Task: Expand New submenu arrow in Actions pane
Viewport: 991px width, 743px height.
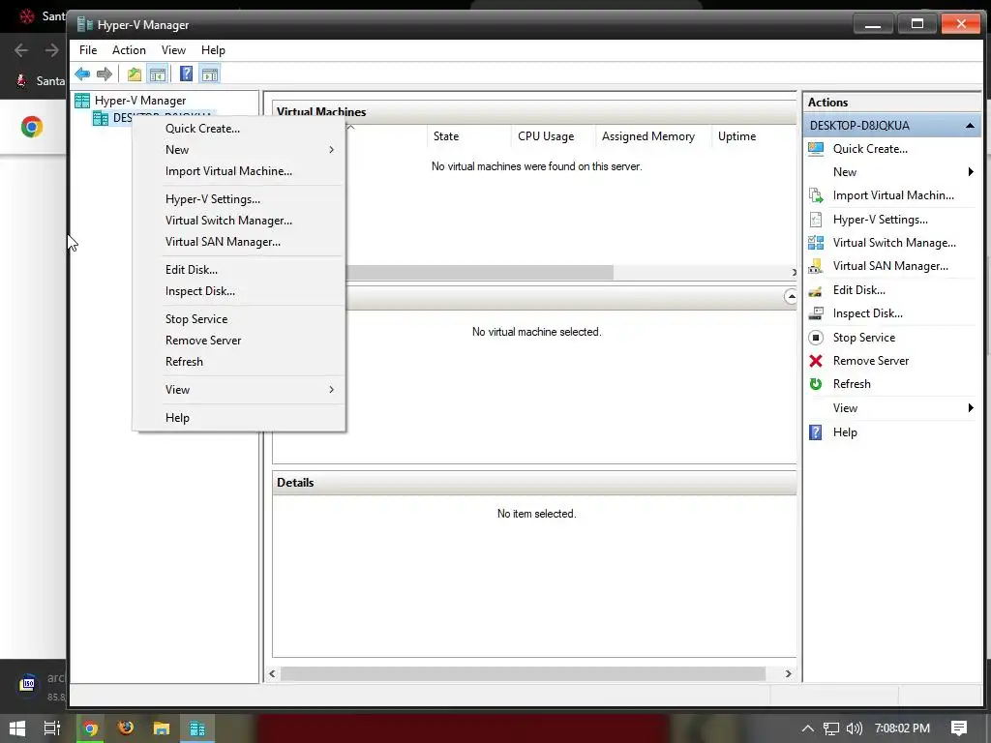Action: click(x=971, y=172)
